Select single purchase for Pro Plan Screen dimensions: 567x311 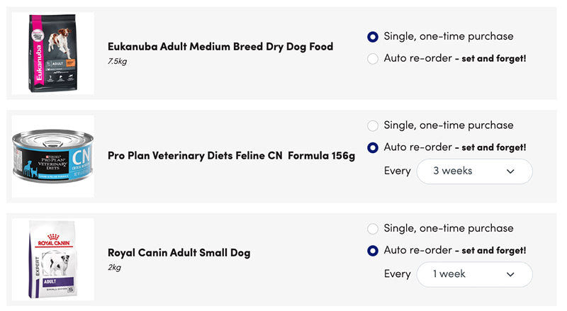click(373, 126)
